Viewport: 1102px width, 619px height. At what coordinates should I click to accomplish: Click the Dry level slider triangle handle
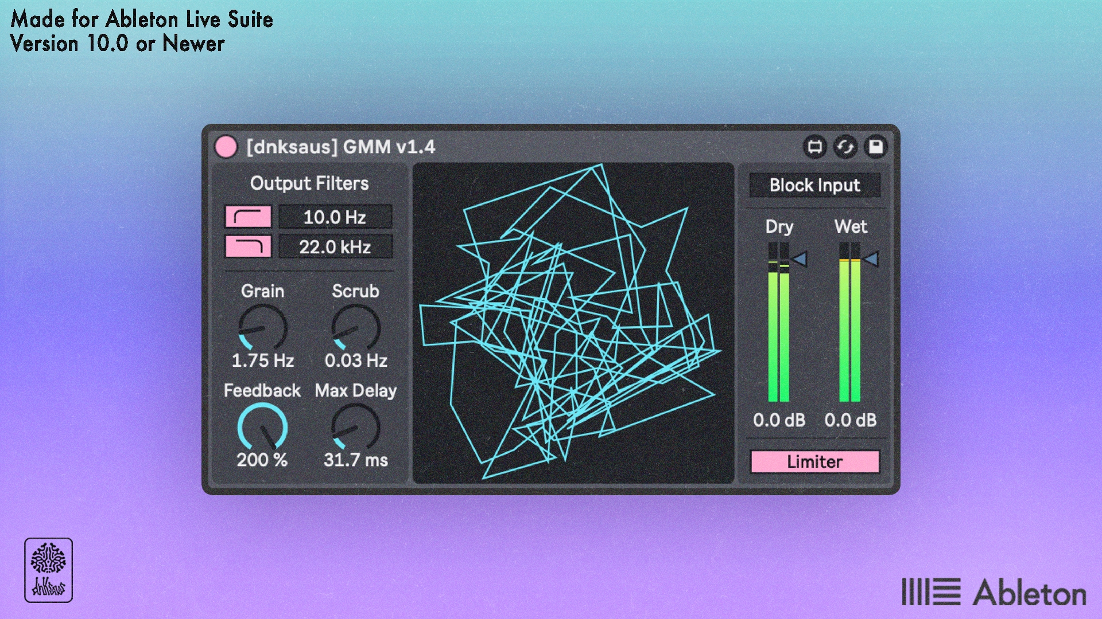pyautogui.click(x=800, y=260)
